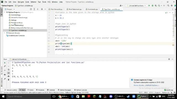The height and width of the screenshot is (99, 177).
Task: Click the Windows Start button
Action: (x=3, y=97)
